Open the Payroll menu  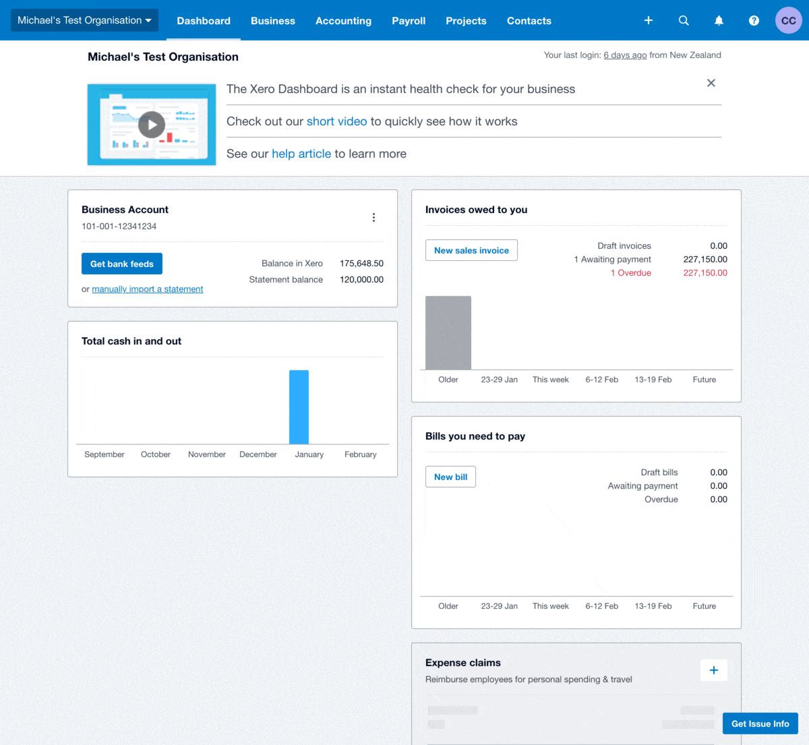click(x=409, y=21)
